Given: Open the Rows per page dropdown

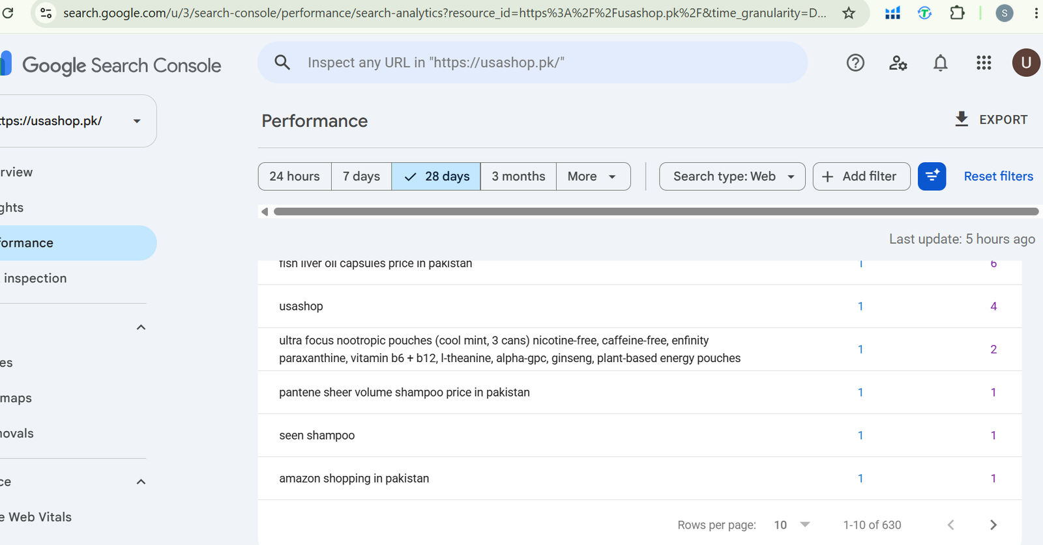Looking at the screenshot, I should click(x=791, y=525).
